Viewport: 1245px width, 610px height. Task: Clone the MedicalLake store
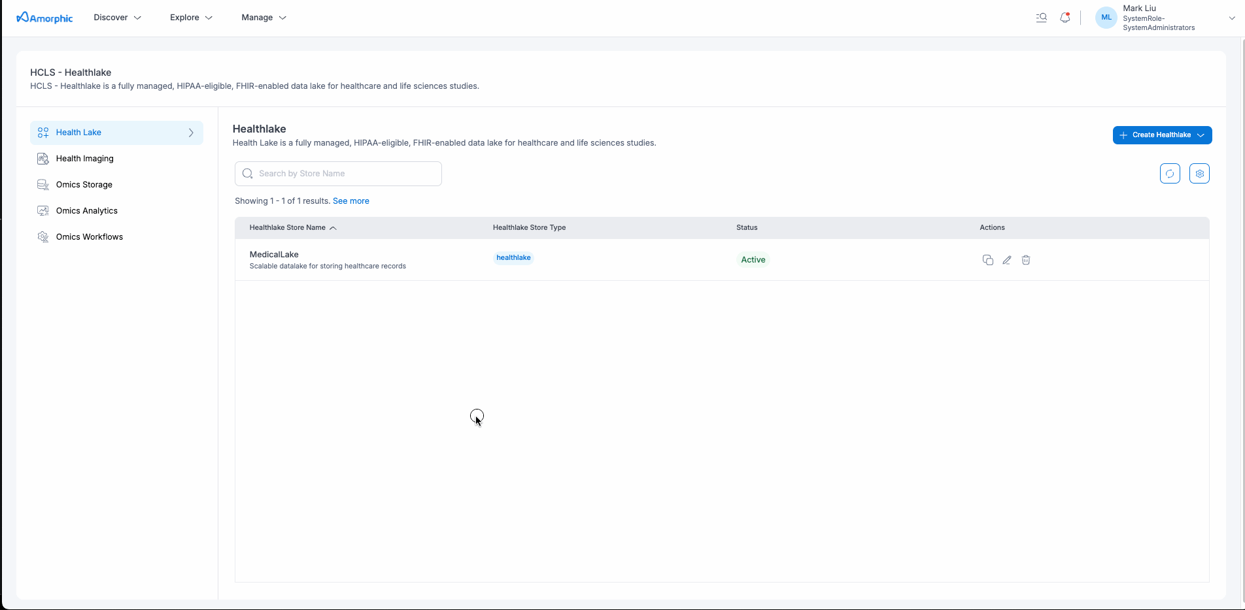988,260
